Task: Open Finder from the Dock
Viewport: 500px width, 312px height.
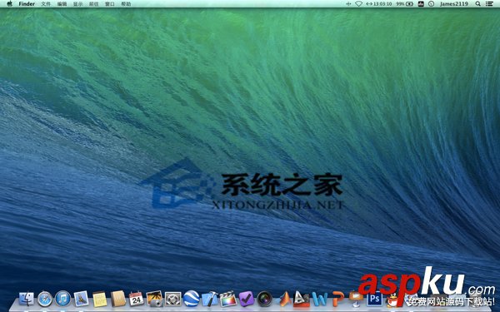Action: click(x=27, y=299)
